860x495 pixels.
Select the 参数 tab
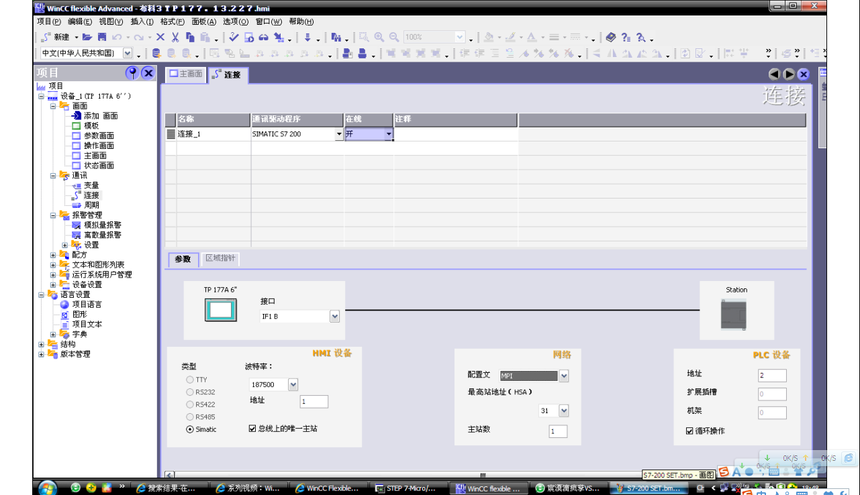point(183,259)
